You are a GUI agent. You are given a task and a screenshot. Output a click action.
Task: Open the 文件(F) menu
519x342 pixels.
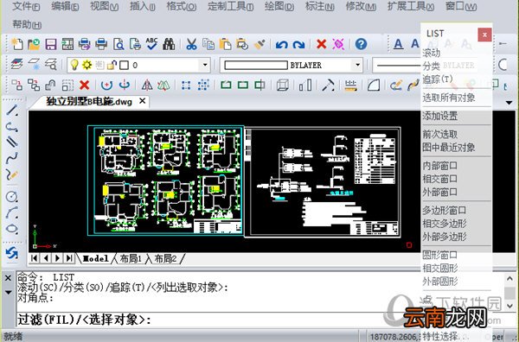[x=26, y=6]
